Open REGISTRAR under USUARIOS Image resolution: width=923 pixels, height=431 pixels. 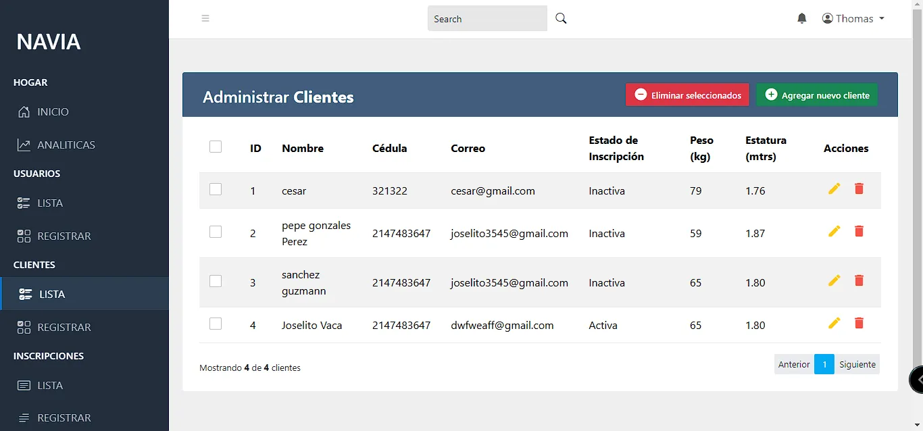coord(64,236)
